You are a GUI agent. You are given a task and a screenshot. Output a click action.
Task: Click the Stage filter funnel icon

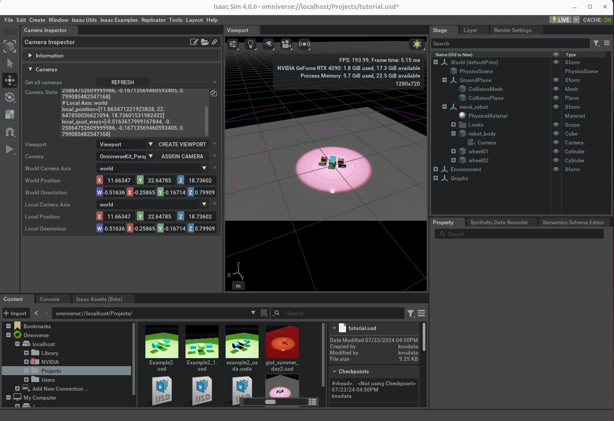(x=596, y=43)
